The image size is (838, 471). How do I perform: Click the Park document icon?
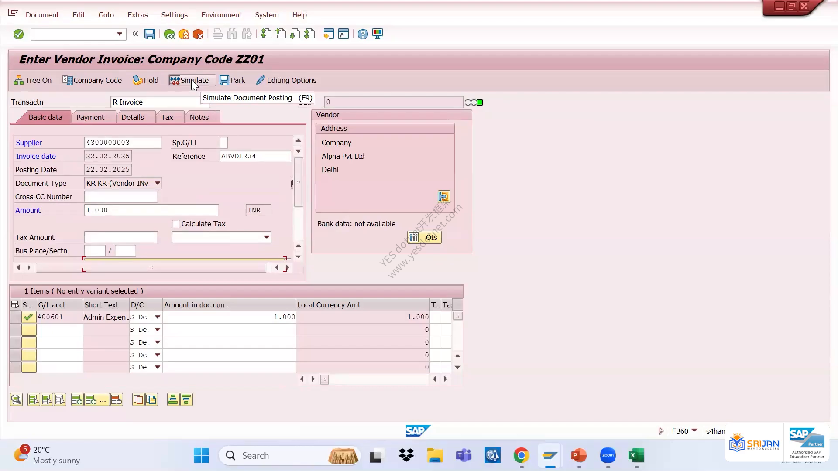coord(224,80)
